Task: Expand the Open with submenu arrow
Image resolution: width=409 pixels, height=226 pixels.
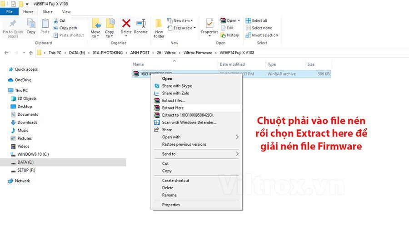Action: [237, 137]
